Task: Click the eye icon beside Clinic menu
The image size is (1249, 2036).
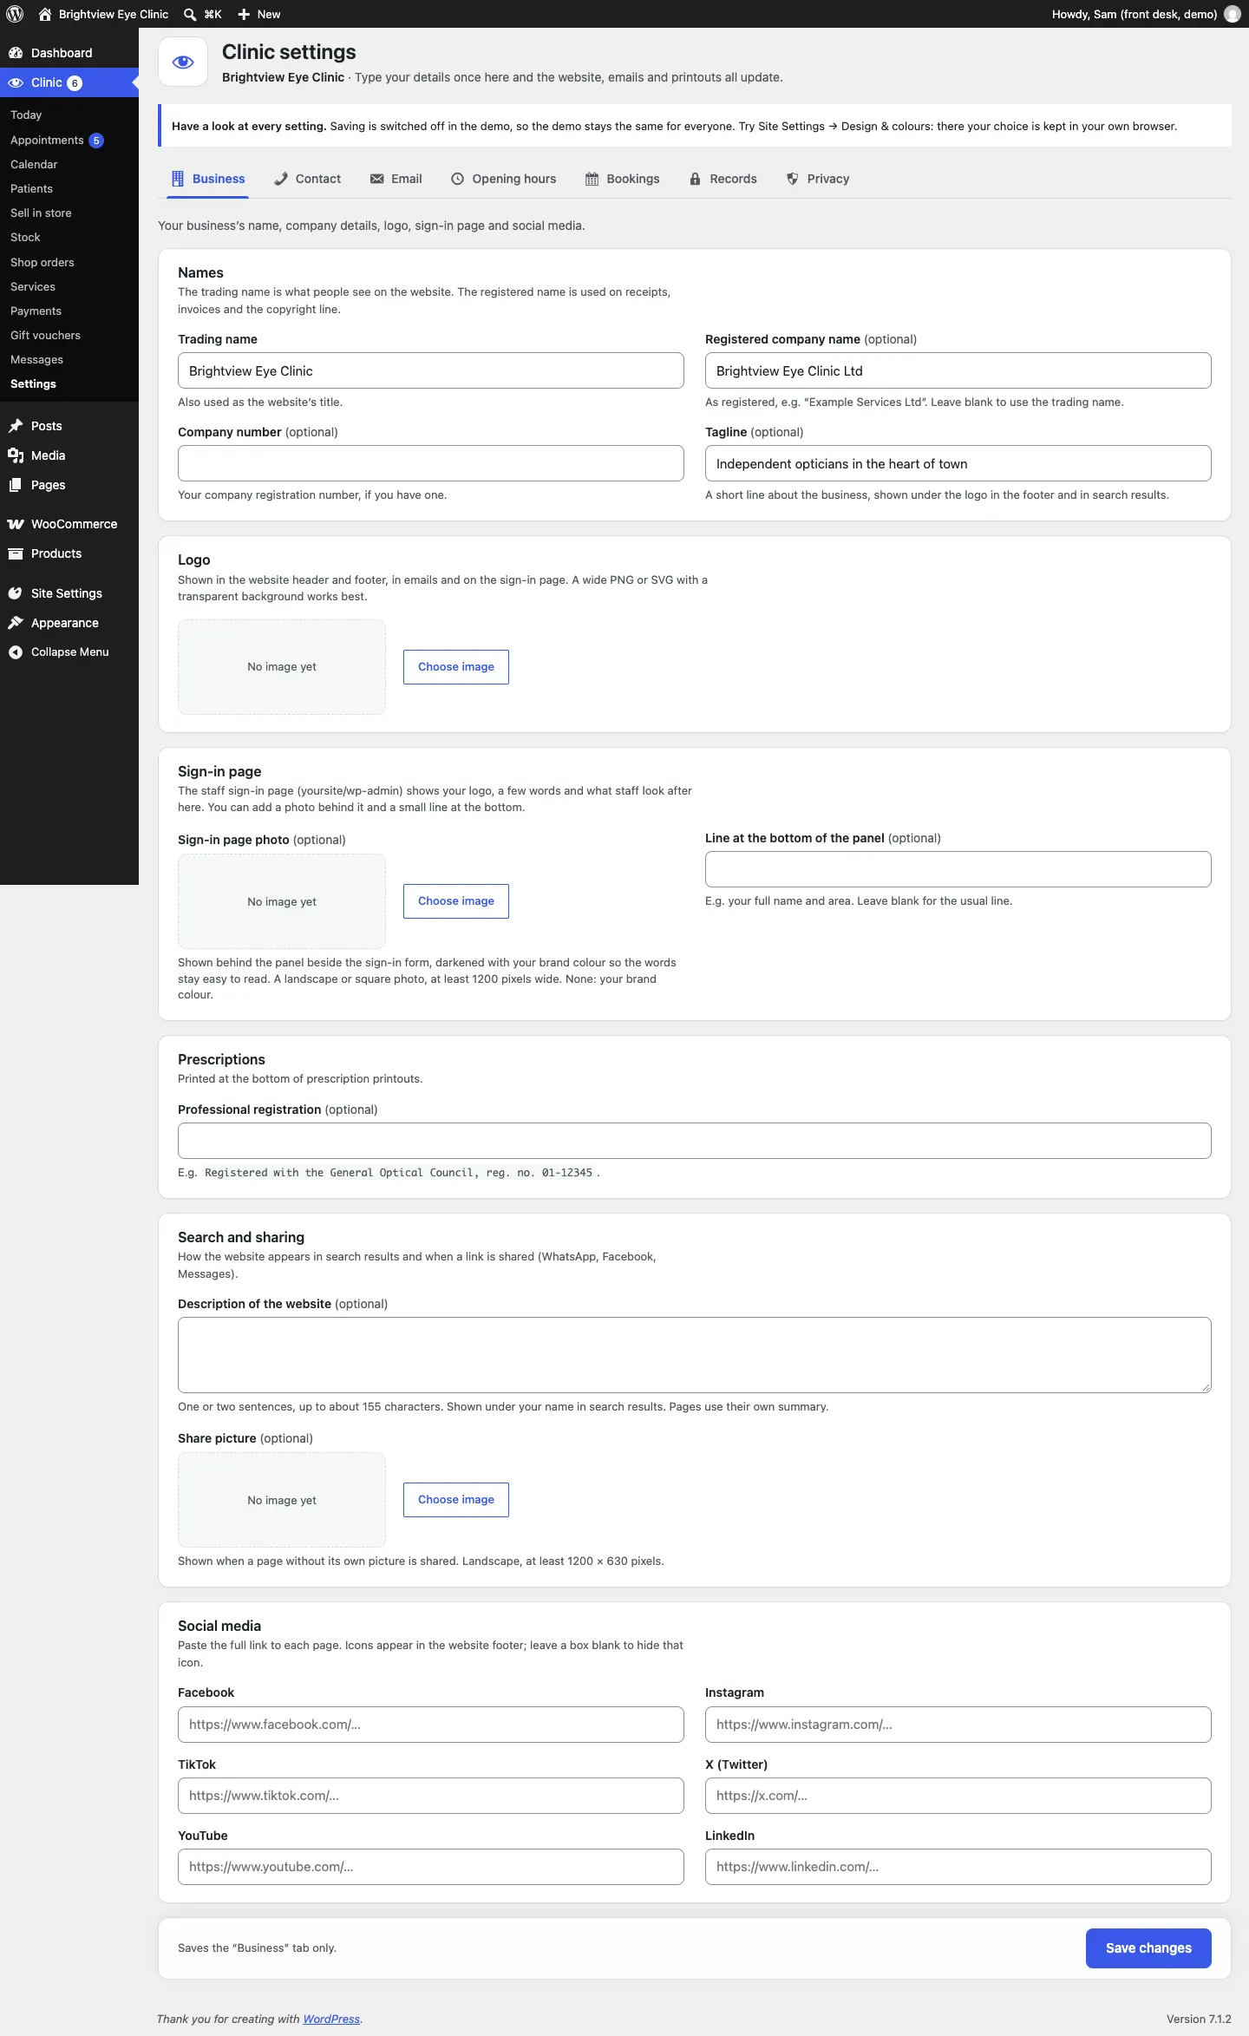Action: [x=16, y=82]
